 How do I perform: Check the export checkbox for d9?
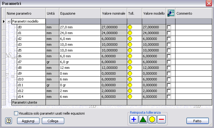(169, 73)
